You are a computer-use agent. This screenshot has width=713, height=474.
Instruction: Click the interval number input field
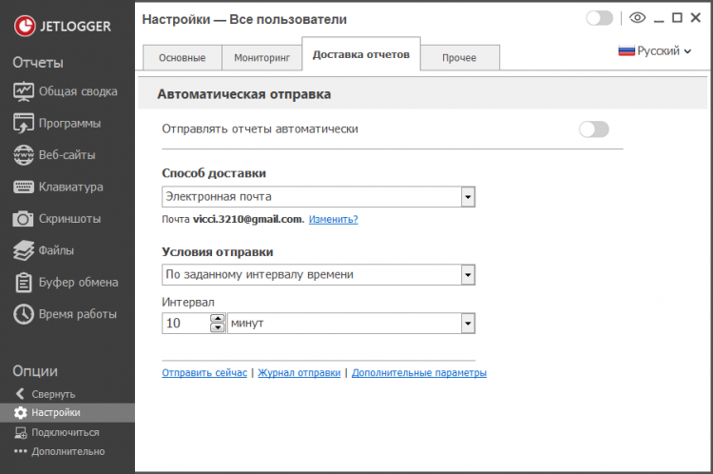tap(184, 324)
